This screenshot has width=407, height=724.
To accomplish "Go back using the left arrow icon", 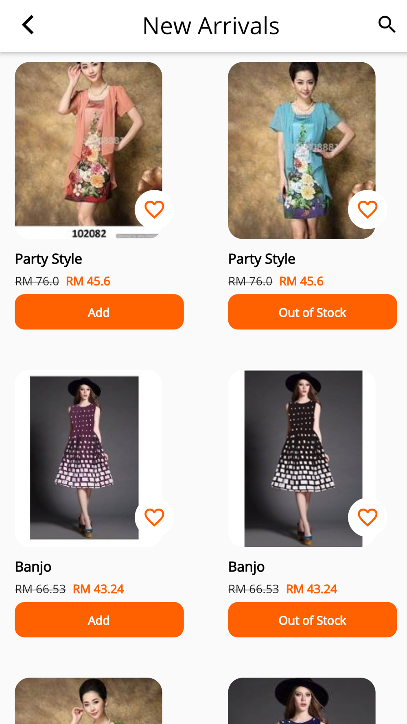I will click(x=28, y=25).
